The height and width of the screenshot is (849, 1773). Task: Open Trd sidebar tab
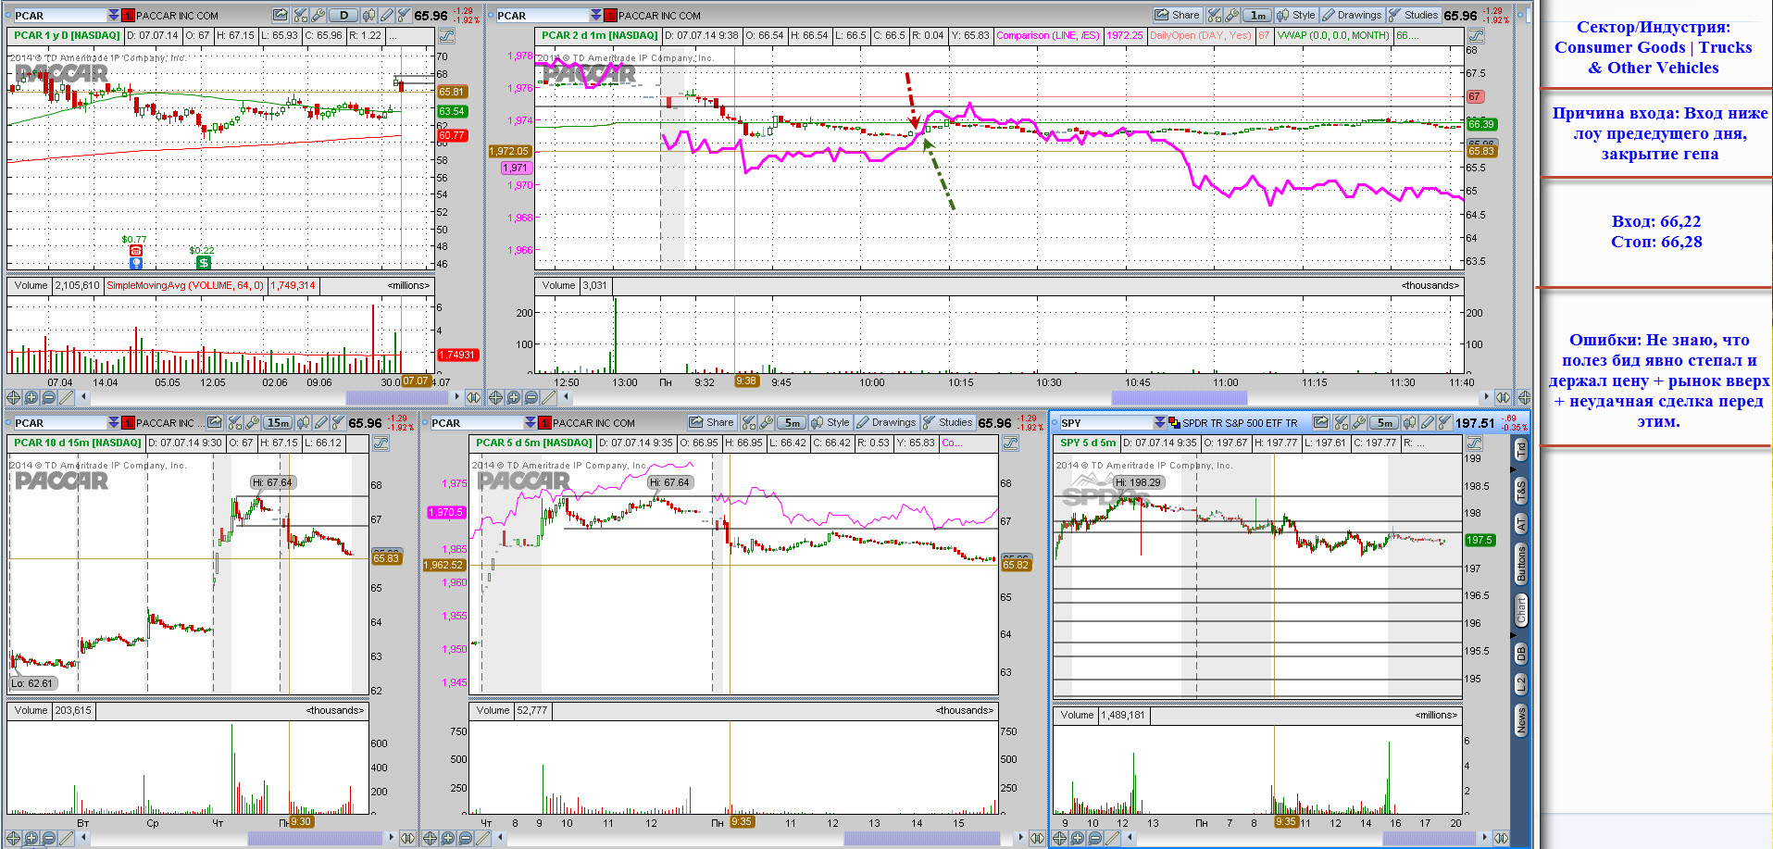(1520, 450)
